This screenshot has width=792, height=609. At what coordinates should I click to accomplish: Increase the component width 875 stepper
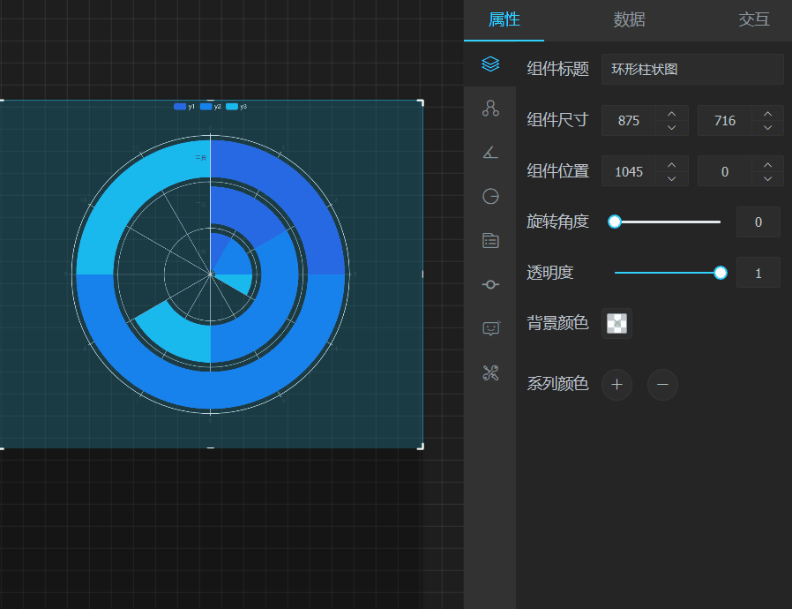(x=672, y=114)
